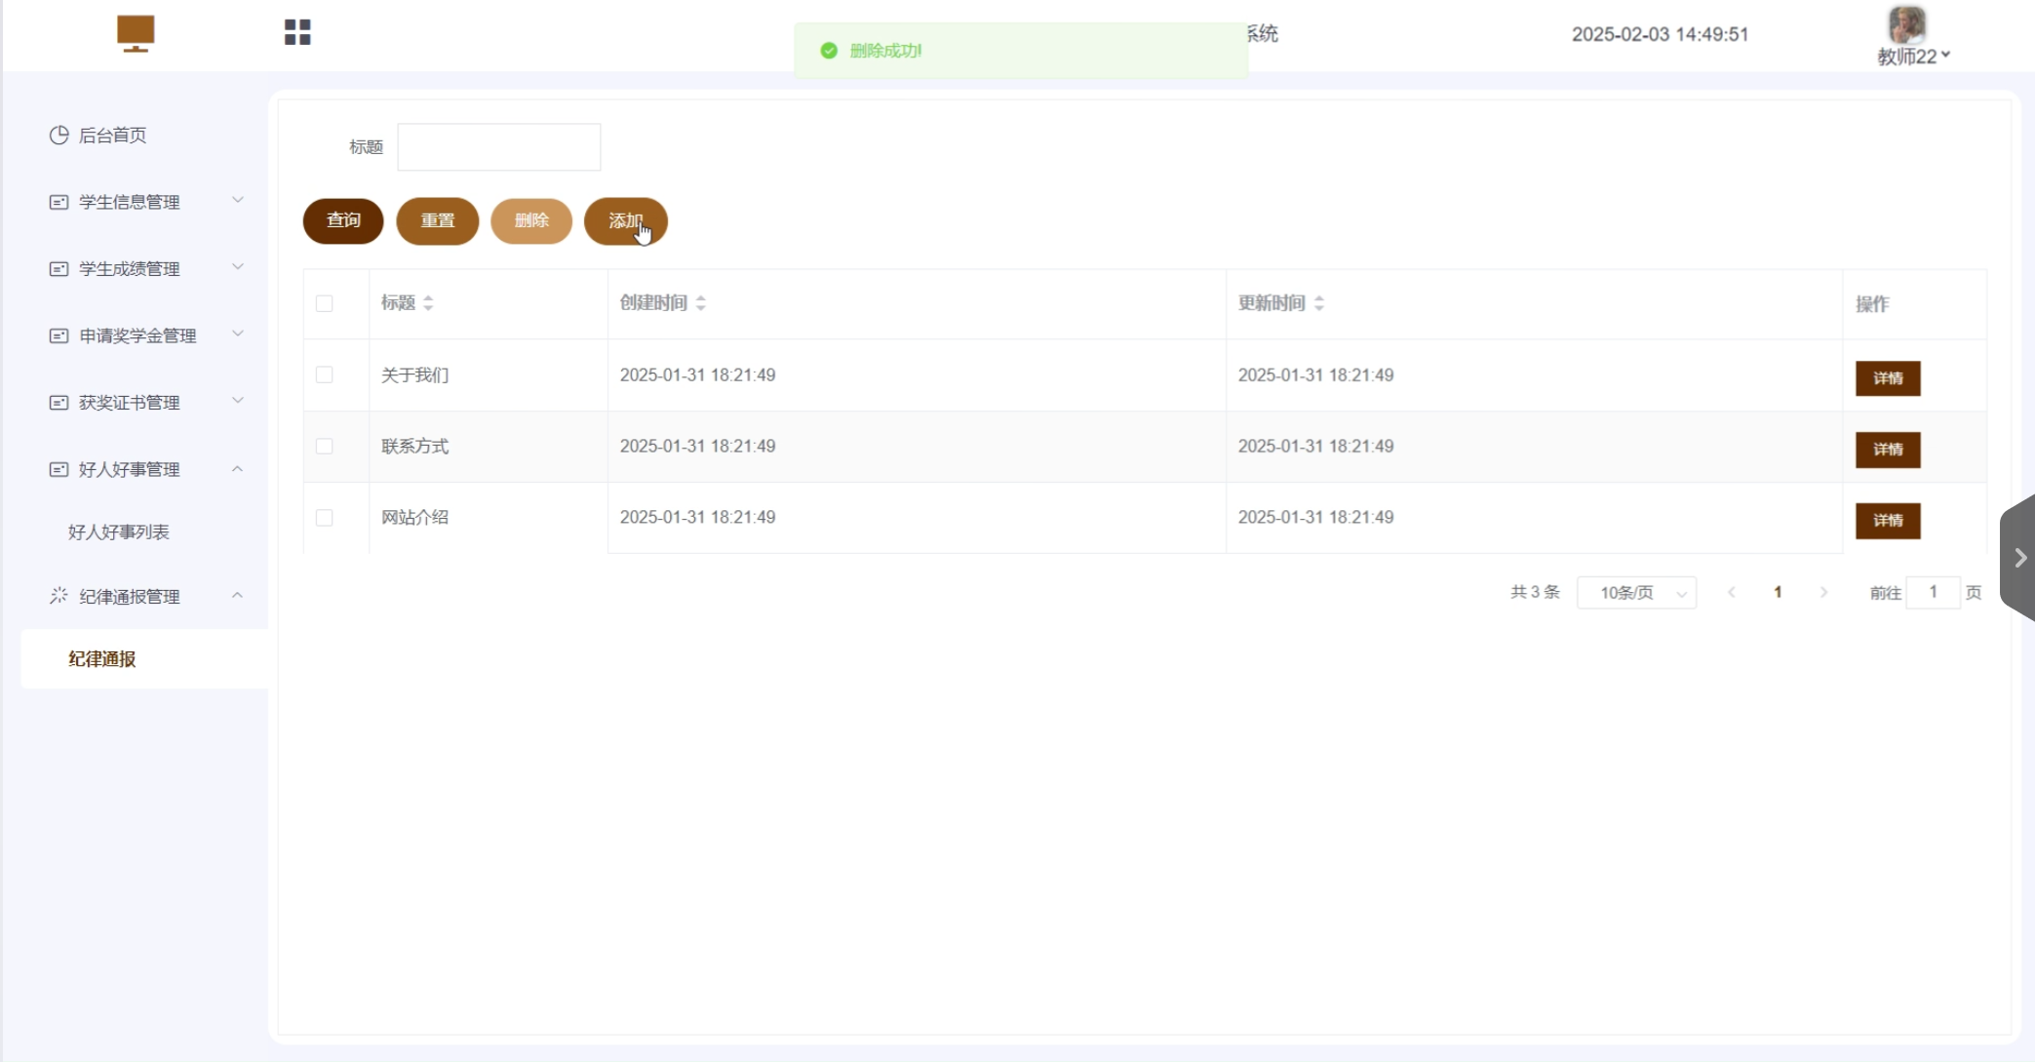2035x1062 pixels.
Task: Click the 标题 column sort arrows
Action: click(428, 303)
